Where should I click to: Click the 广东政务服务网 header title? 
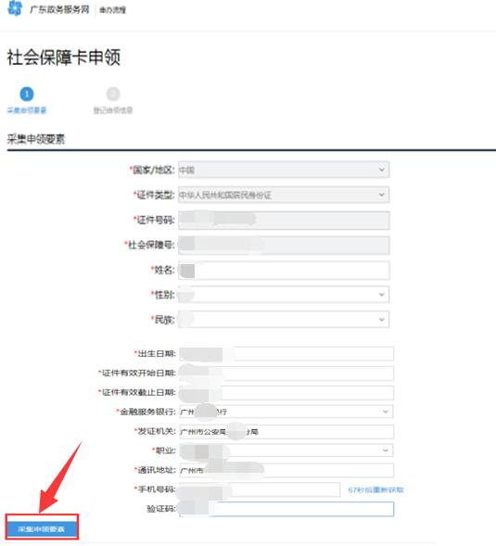coord(59,9)
